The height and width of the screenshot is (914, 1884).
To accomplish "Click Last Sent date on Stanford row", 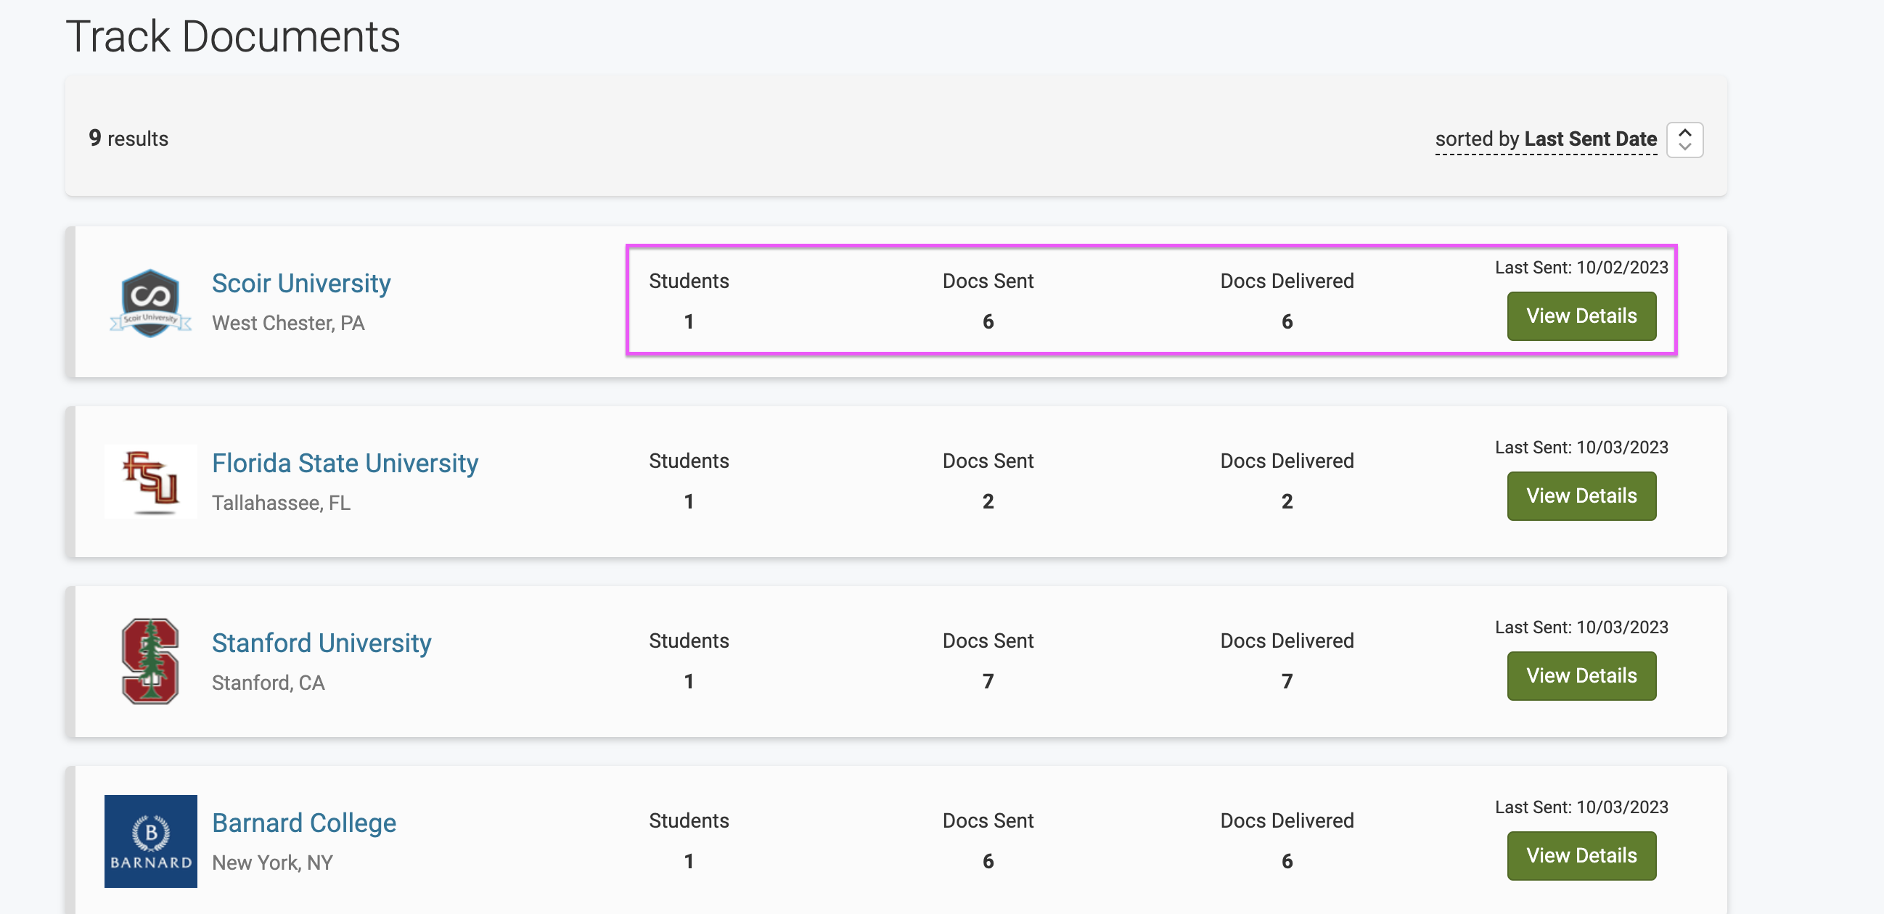I will (x=1581, y=627).
